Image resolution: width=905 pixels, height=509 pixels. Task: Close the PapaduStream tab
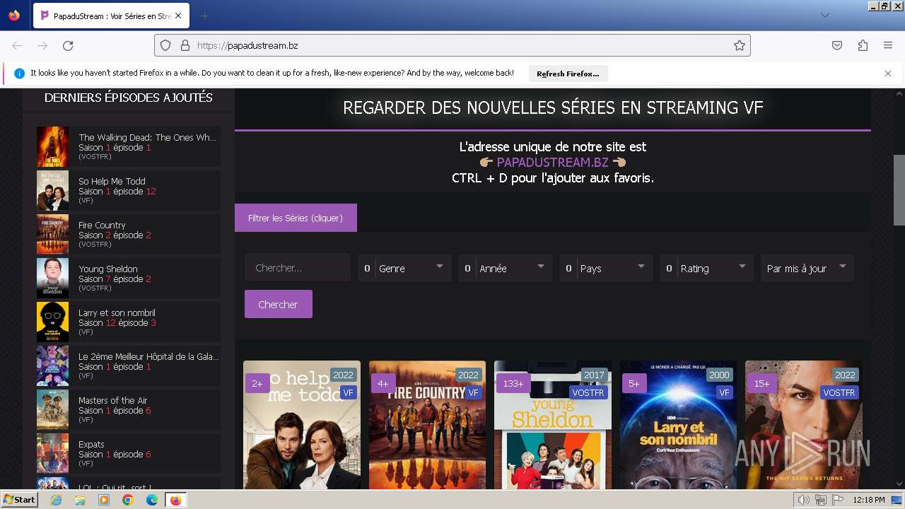coord(177,16)
